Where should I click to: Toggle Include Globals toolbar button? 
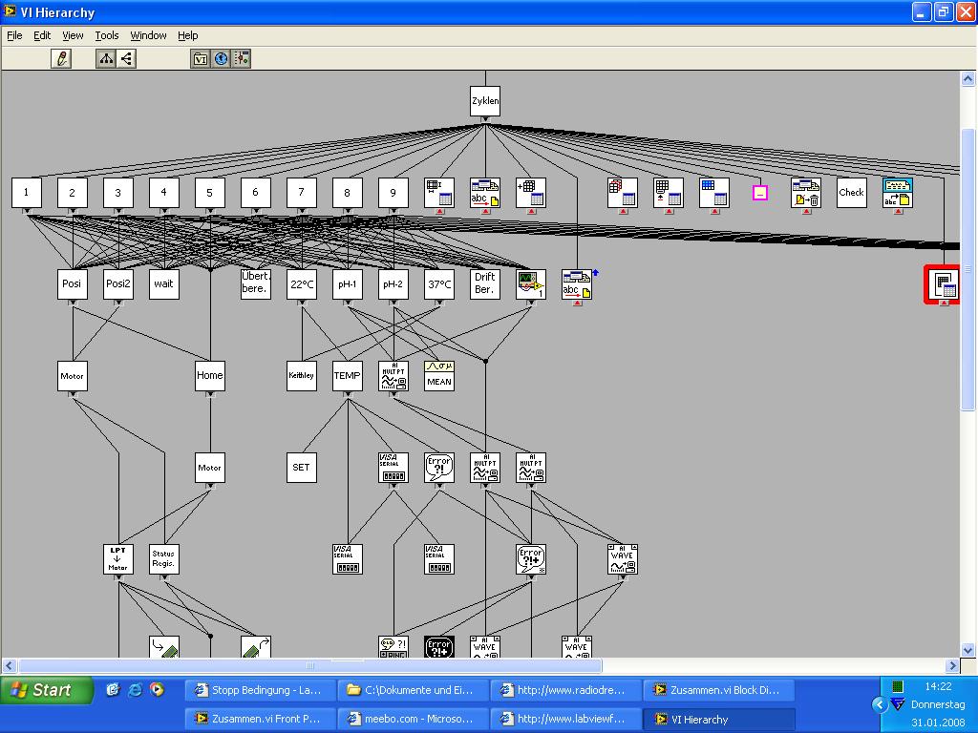(221, 58)
